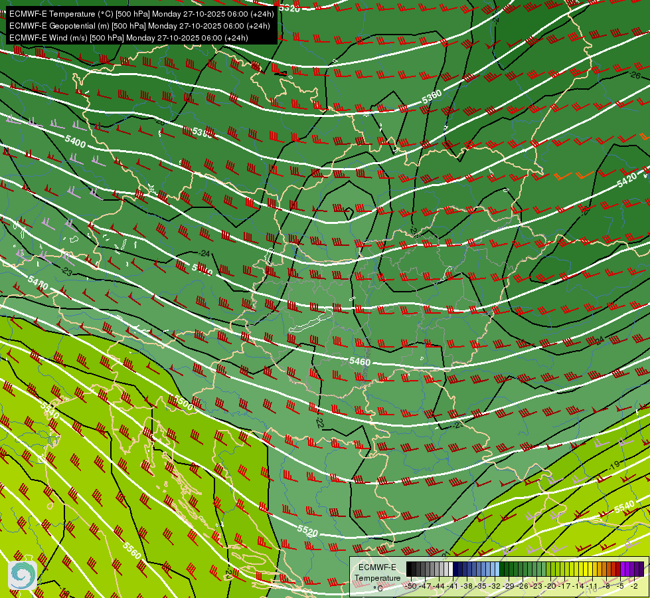Click the -44 value on the legend

440,586
